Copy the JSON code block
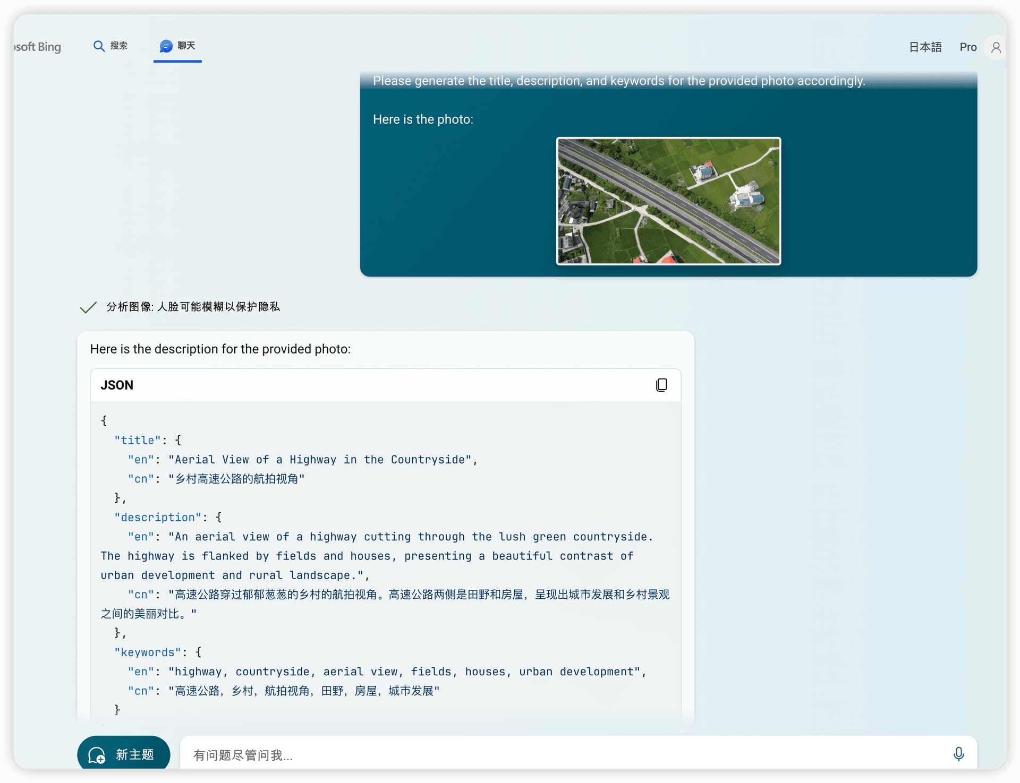 point(661,385)
